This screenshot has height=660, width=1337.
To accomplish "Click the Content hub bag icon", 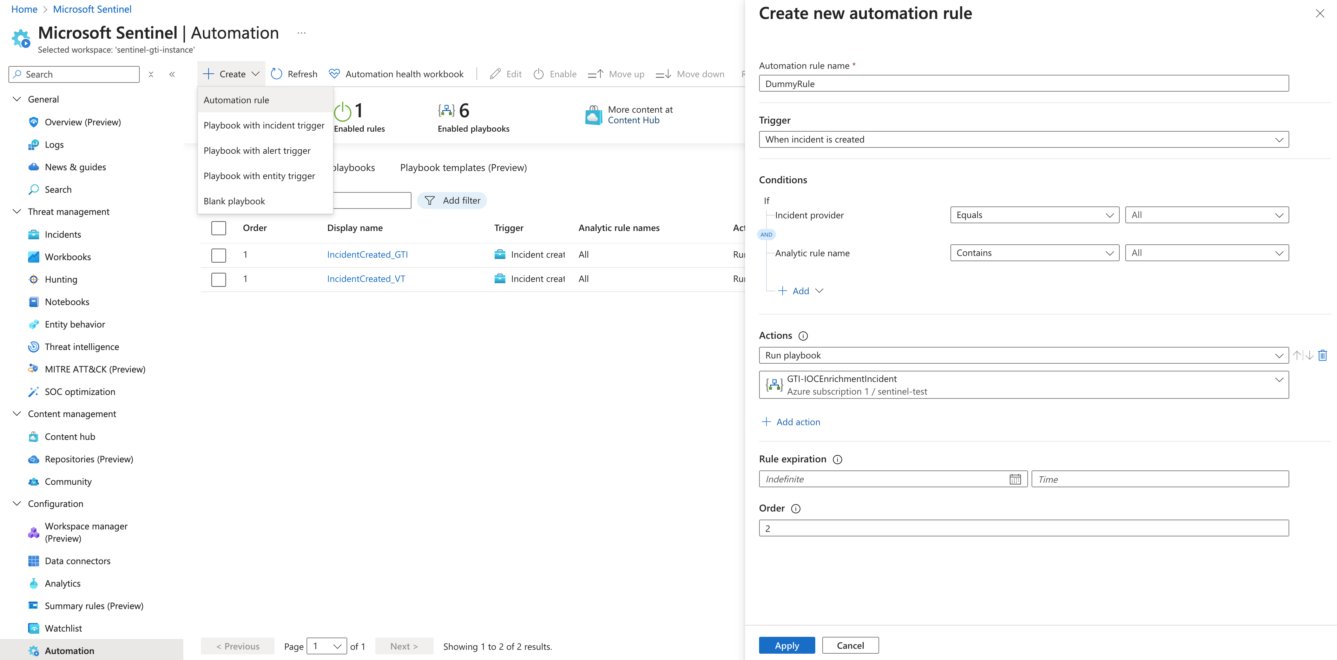I will (34, 436).
